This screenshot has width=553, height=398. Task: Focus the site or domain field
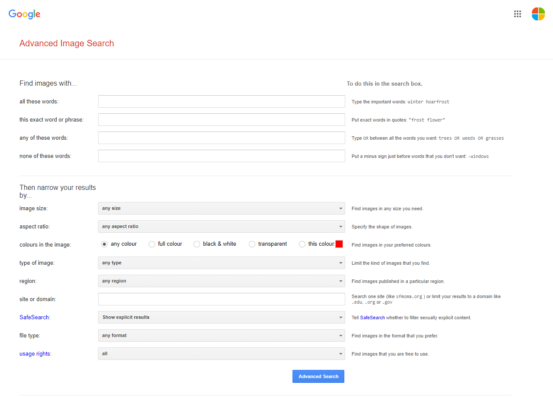click(222, 299)
